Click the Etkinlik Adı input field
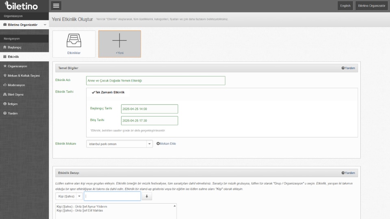 click(x=156, y=81)
